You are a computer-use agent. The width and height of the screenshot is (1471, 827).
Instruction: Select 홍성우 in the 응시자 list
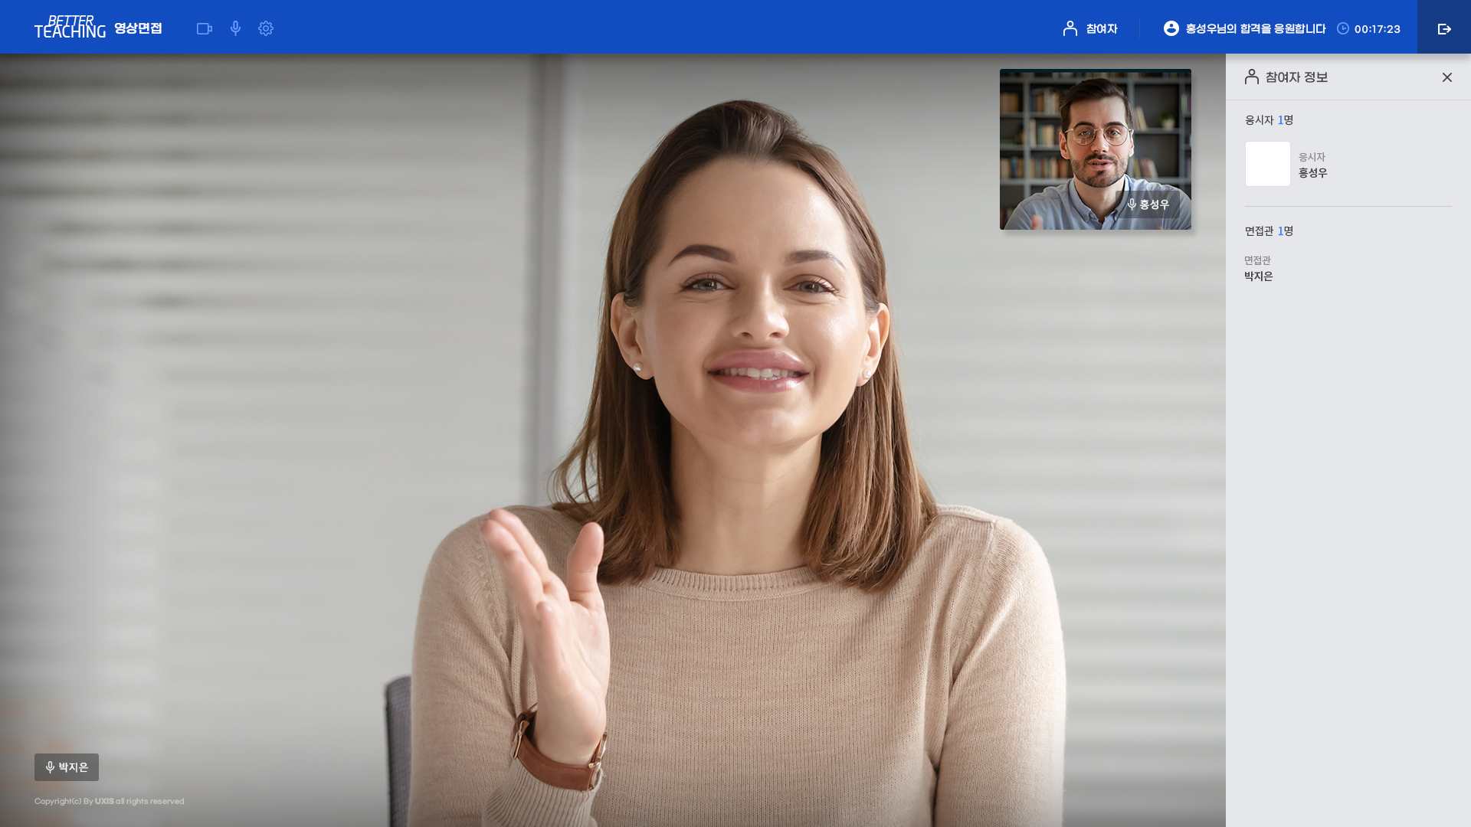tap(1312, 173)
